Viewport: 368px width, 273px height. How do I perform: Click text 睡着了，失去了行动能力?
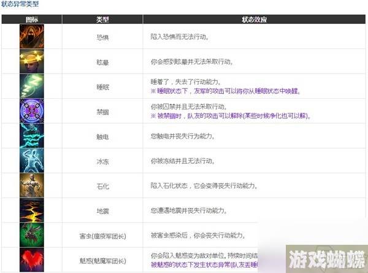click(186, 82)
